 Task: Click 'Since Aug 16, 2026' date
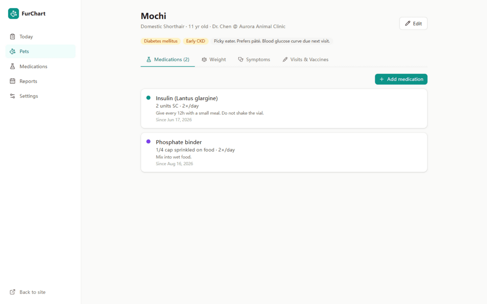point(175,163)
